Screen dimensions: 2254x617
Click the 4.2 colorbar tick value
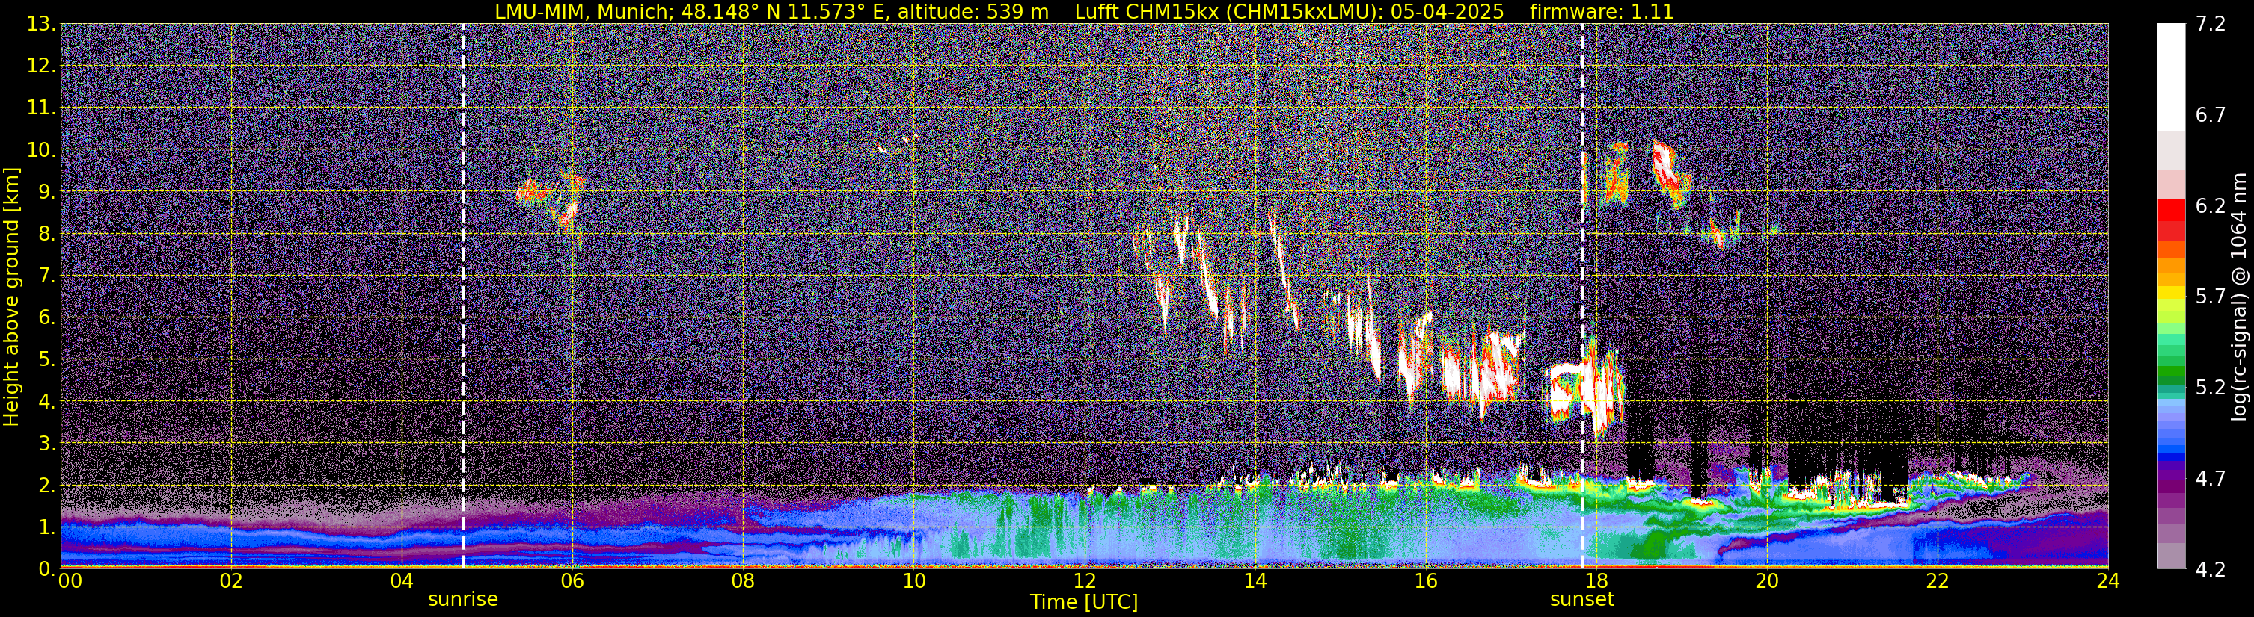point(2211,569)
